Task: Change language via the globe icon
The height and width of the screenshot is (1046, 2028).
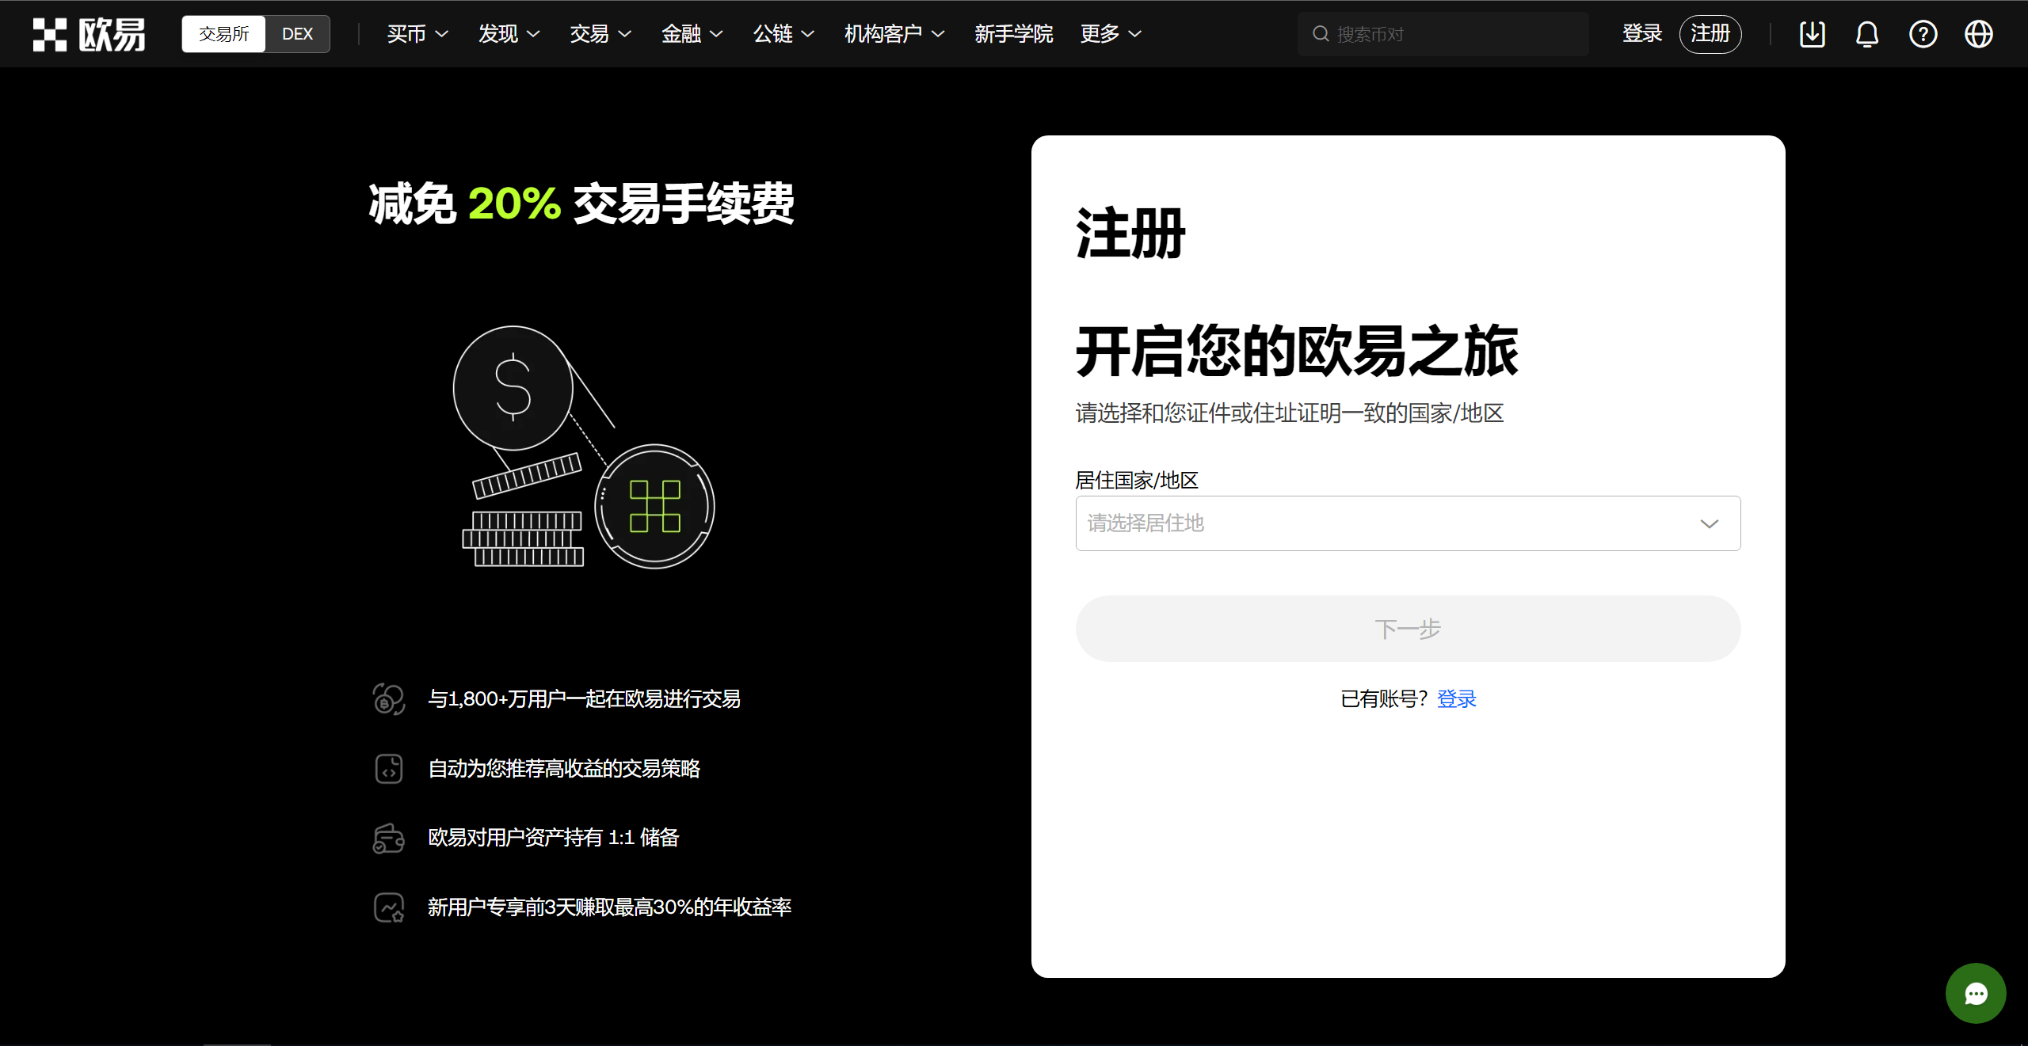Action: [x=1978, y=33]
